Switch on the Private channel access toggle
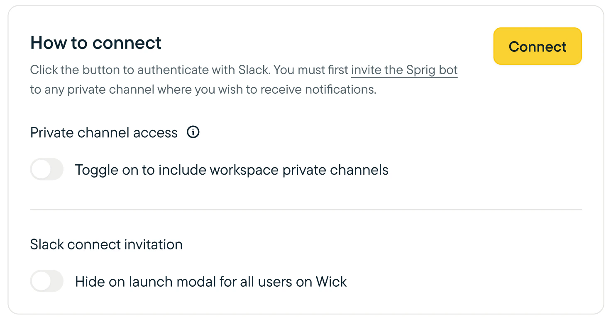 [47, 170]
